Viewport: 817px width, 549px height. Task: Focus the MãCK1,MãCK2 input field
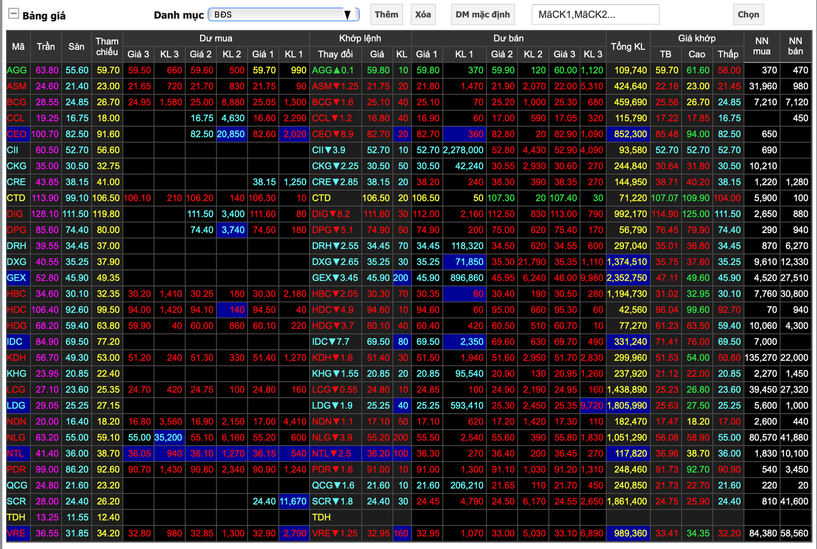click(595, 15)
